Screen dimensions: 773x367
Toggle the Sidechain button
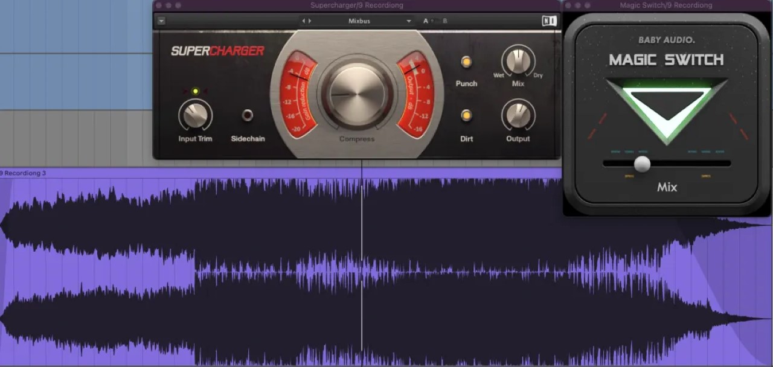tap(248, 115)
